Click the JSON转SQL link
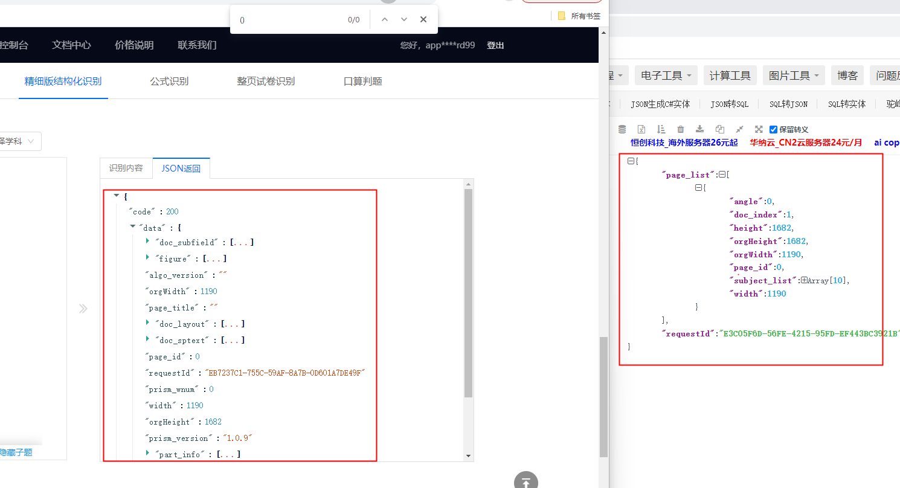The height and width of the screenshot is (488, 900). tap(729, 104)
